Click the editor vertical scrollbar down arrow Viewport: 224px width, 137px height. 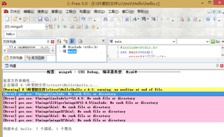pos(223,55)
